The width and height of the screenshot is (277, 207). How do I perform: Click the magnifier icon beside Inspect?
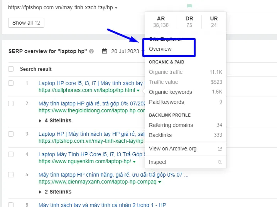click(x=220, y=162)
